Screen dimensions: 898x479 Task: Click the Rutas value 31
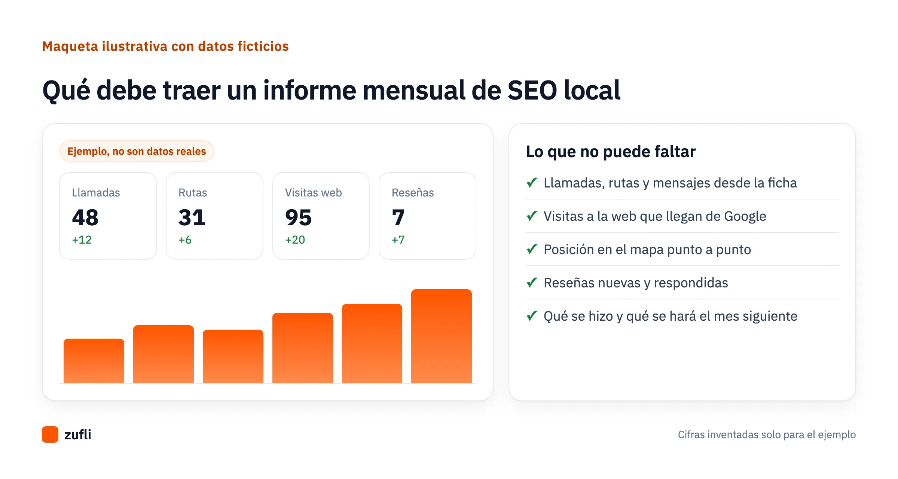click(192, 217)
